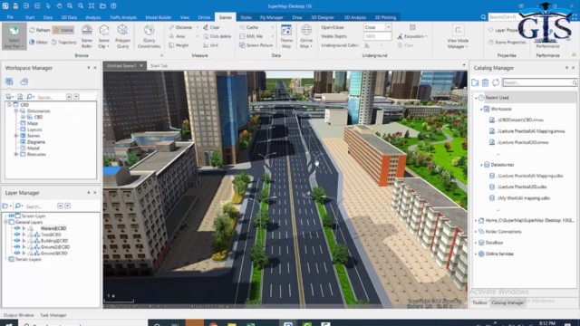Open the Start Tab document tab
This screenshot has width=580, height=326.
pyautogui.click(x=159, y=66)
